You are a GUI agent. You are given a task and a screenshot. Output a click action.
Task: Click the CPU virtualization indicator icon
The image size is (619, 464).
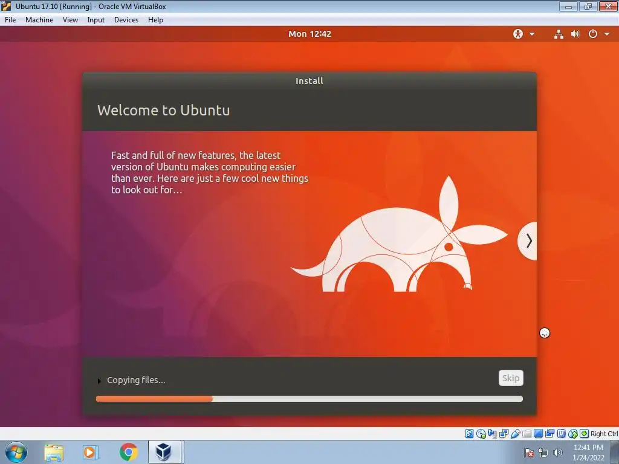point(561,434)
